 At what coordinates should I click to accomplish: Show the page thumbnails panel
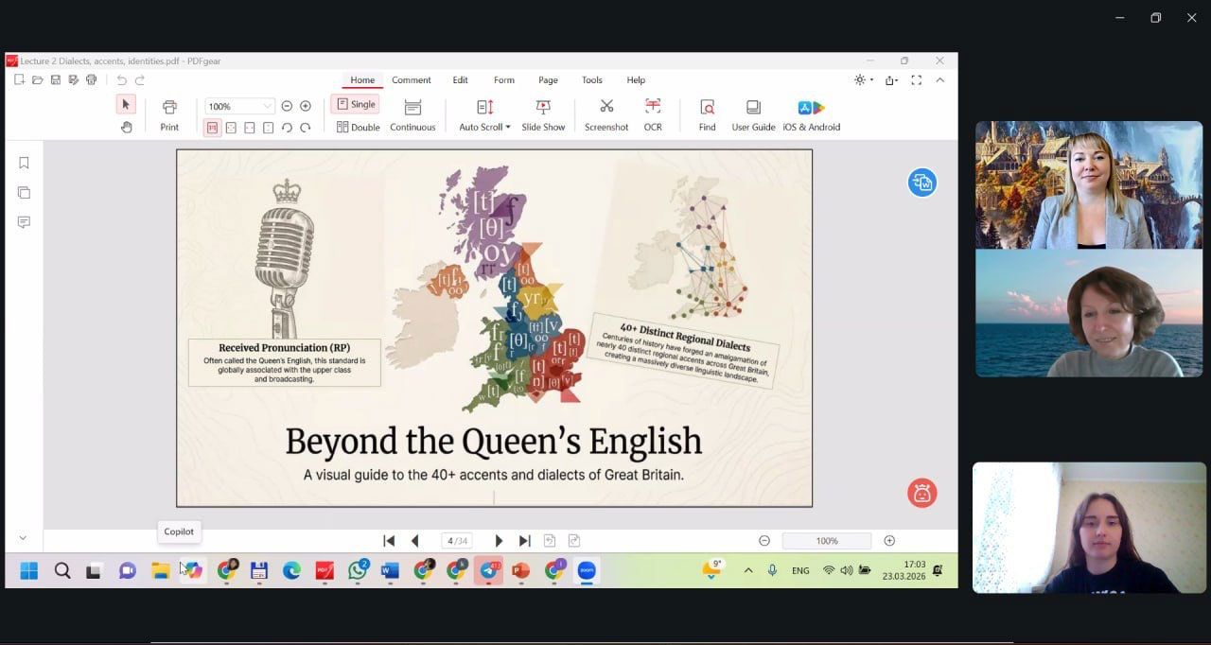tap(24, 193)
